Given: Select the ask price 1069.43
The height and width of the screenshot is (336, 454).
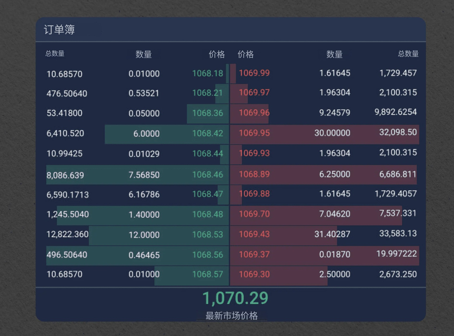Looking at the screenshot, I should click(254, 234).
